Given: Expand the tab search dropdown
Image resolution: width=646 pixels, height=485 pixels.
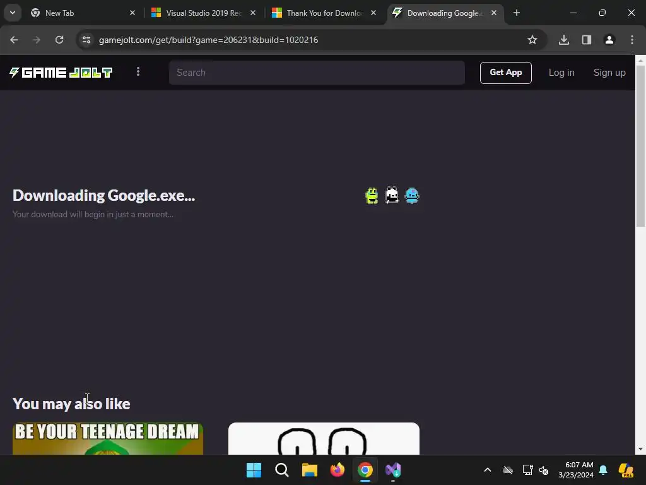Looking at the screenshot, I should [13, 13].
